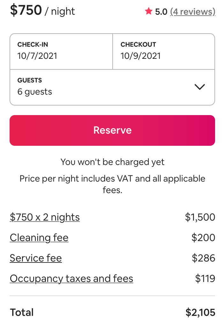
Task: Check the Service fee explanation
Action: click(x=36, y=258)
